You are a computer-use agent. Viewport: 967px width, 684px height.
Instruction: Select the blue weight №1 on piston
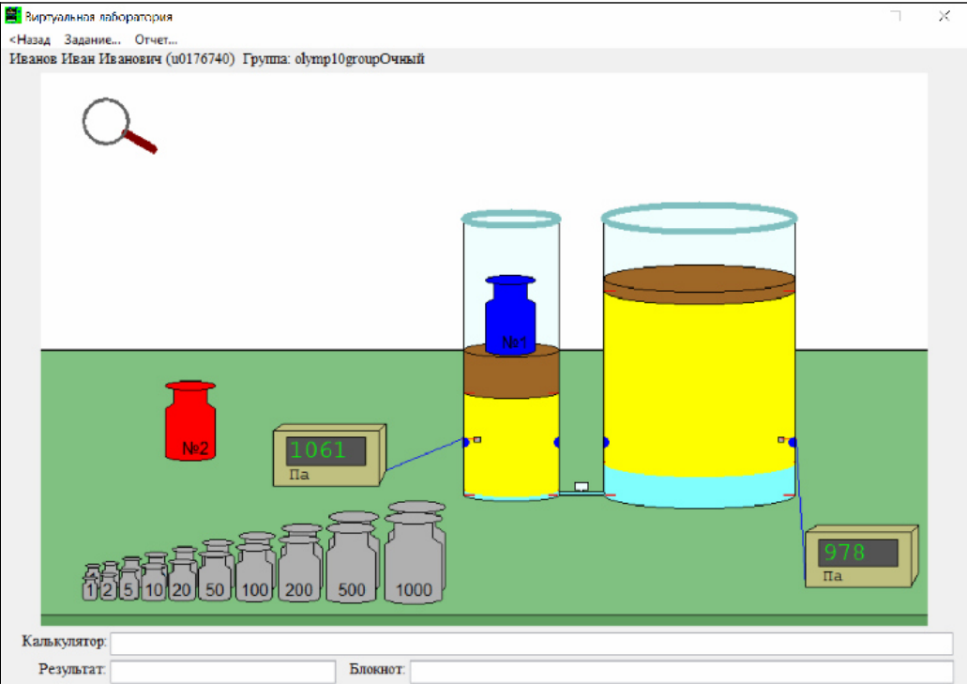[x=510, y=315]
